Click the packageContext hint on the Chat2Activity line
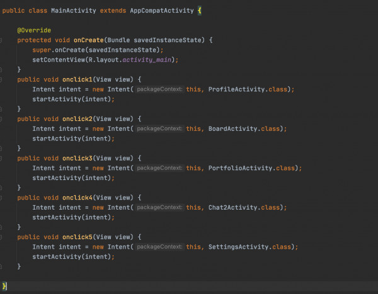 click(x=159, y=208)
